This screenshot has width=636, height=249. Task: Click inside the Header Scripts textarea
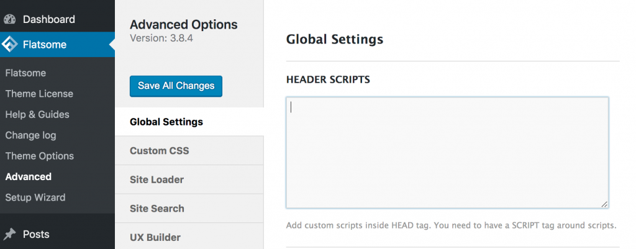tap(447, 153)
